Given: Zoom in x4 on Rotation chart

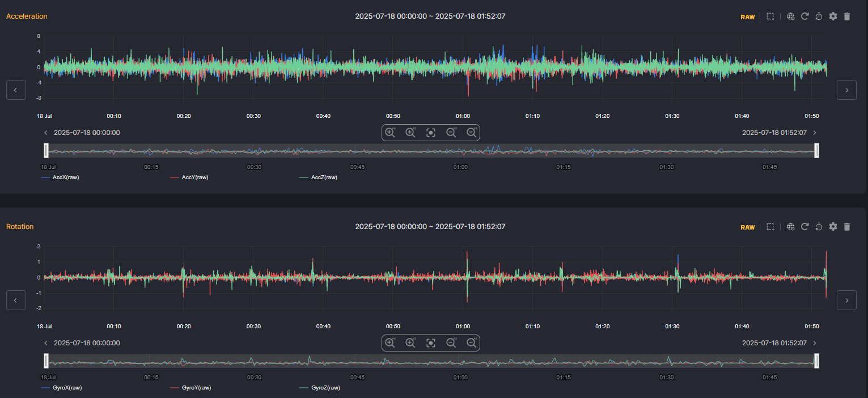Looking at the screenshot, I should coord(390,343).
